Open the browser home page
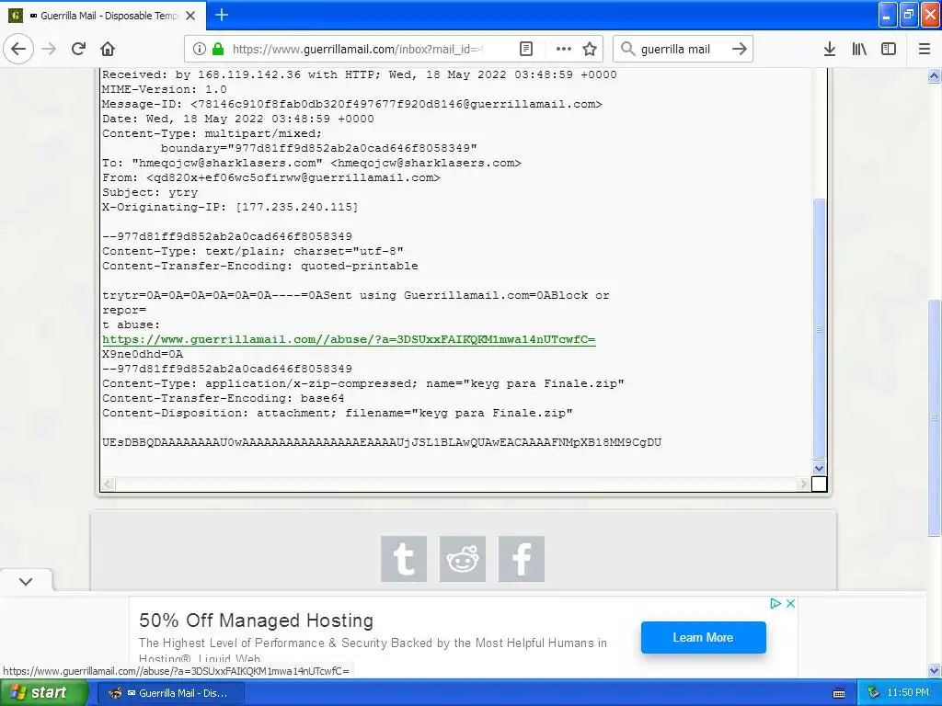The image size is (942, 706). point(108,50)
